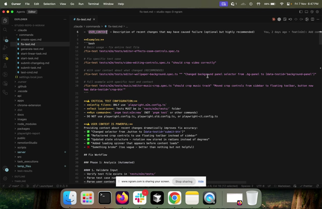Open the Run and Debug view
The image size is (322, 209).
click(x=5, y=48)
